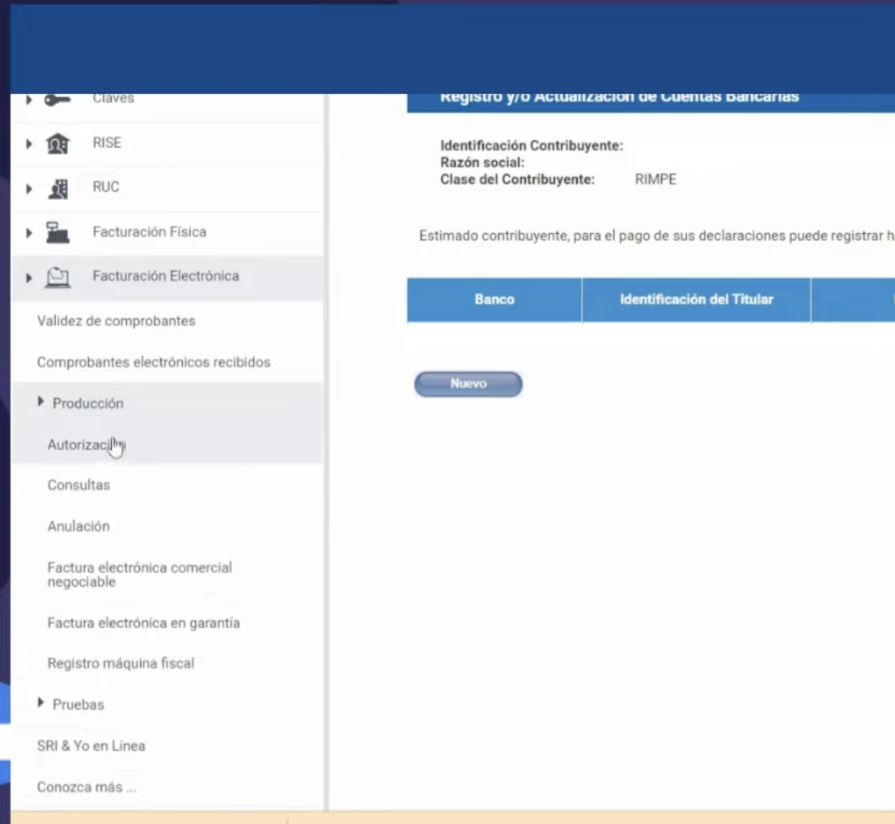Toggle the Producción submenu arrow
This screenshot has width=895, height=824.
40,401
